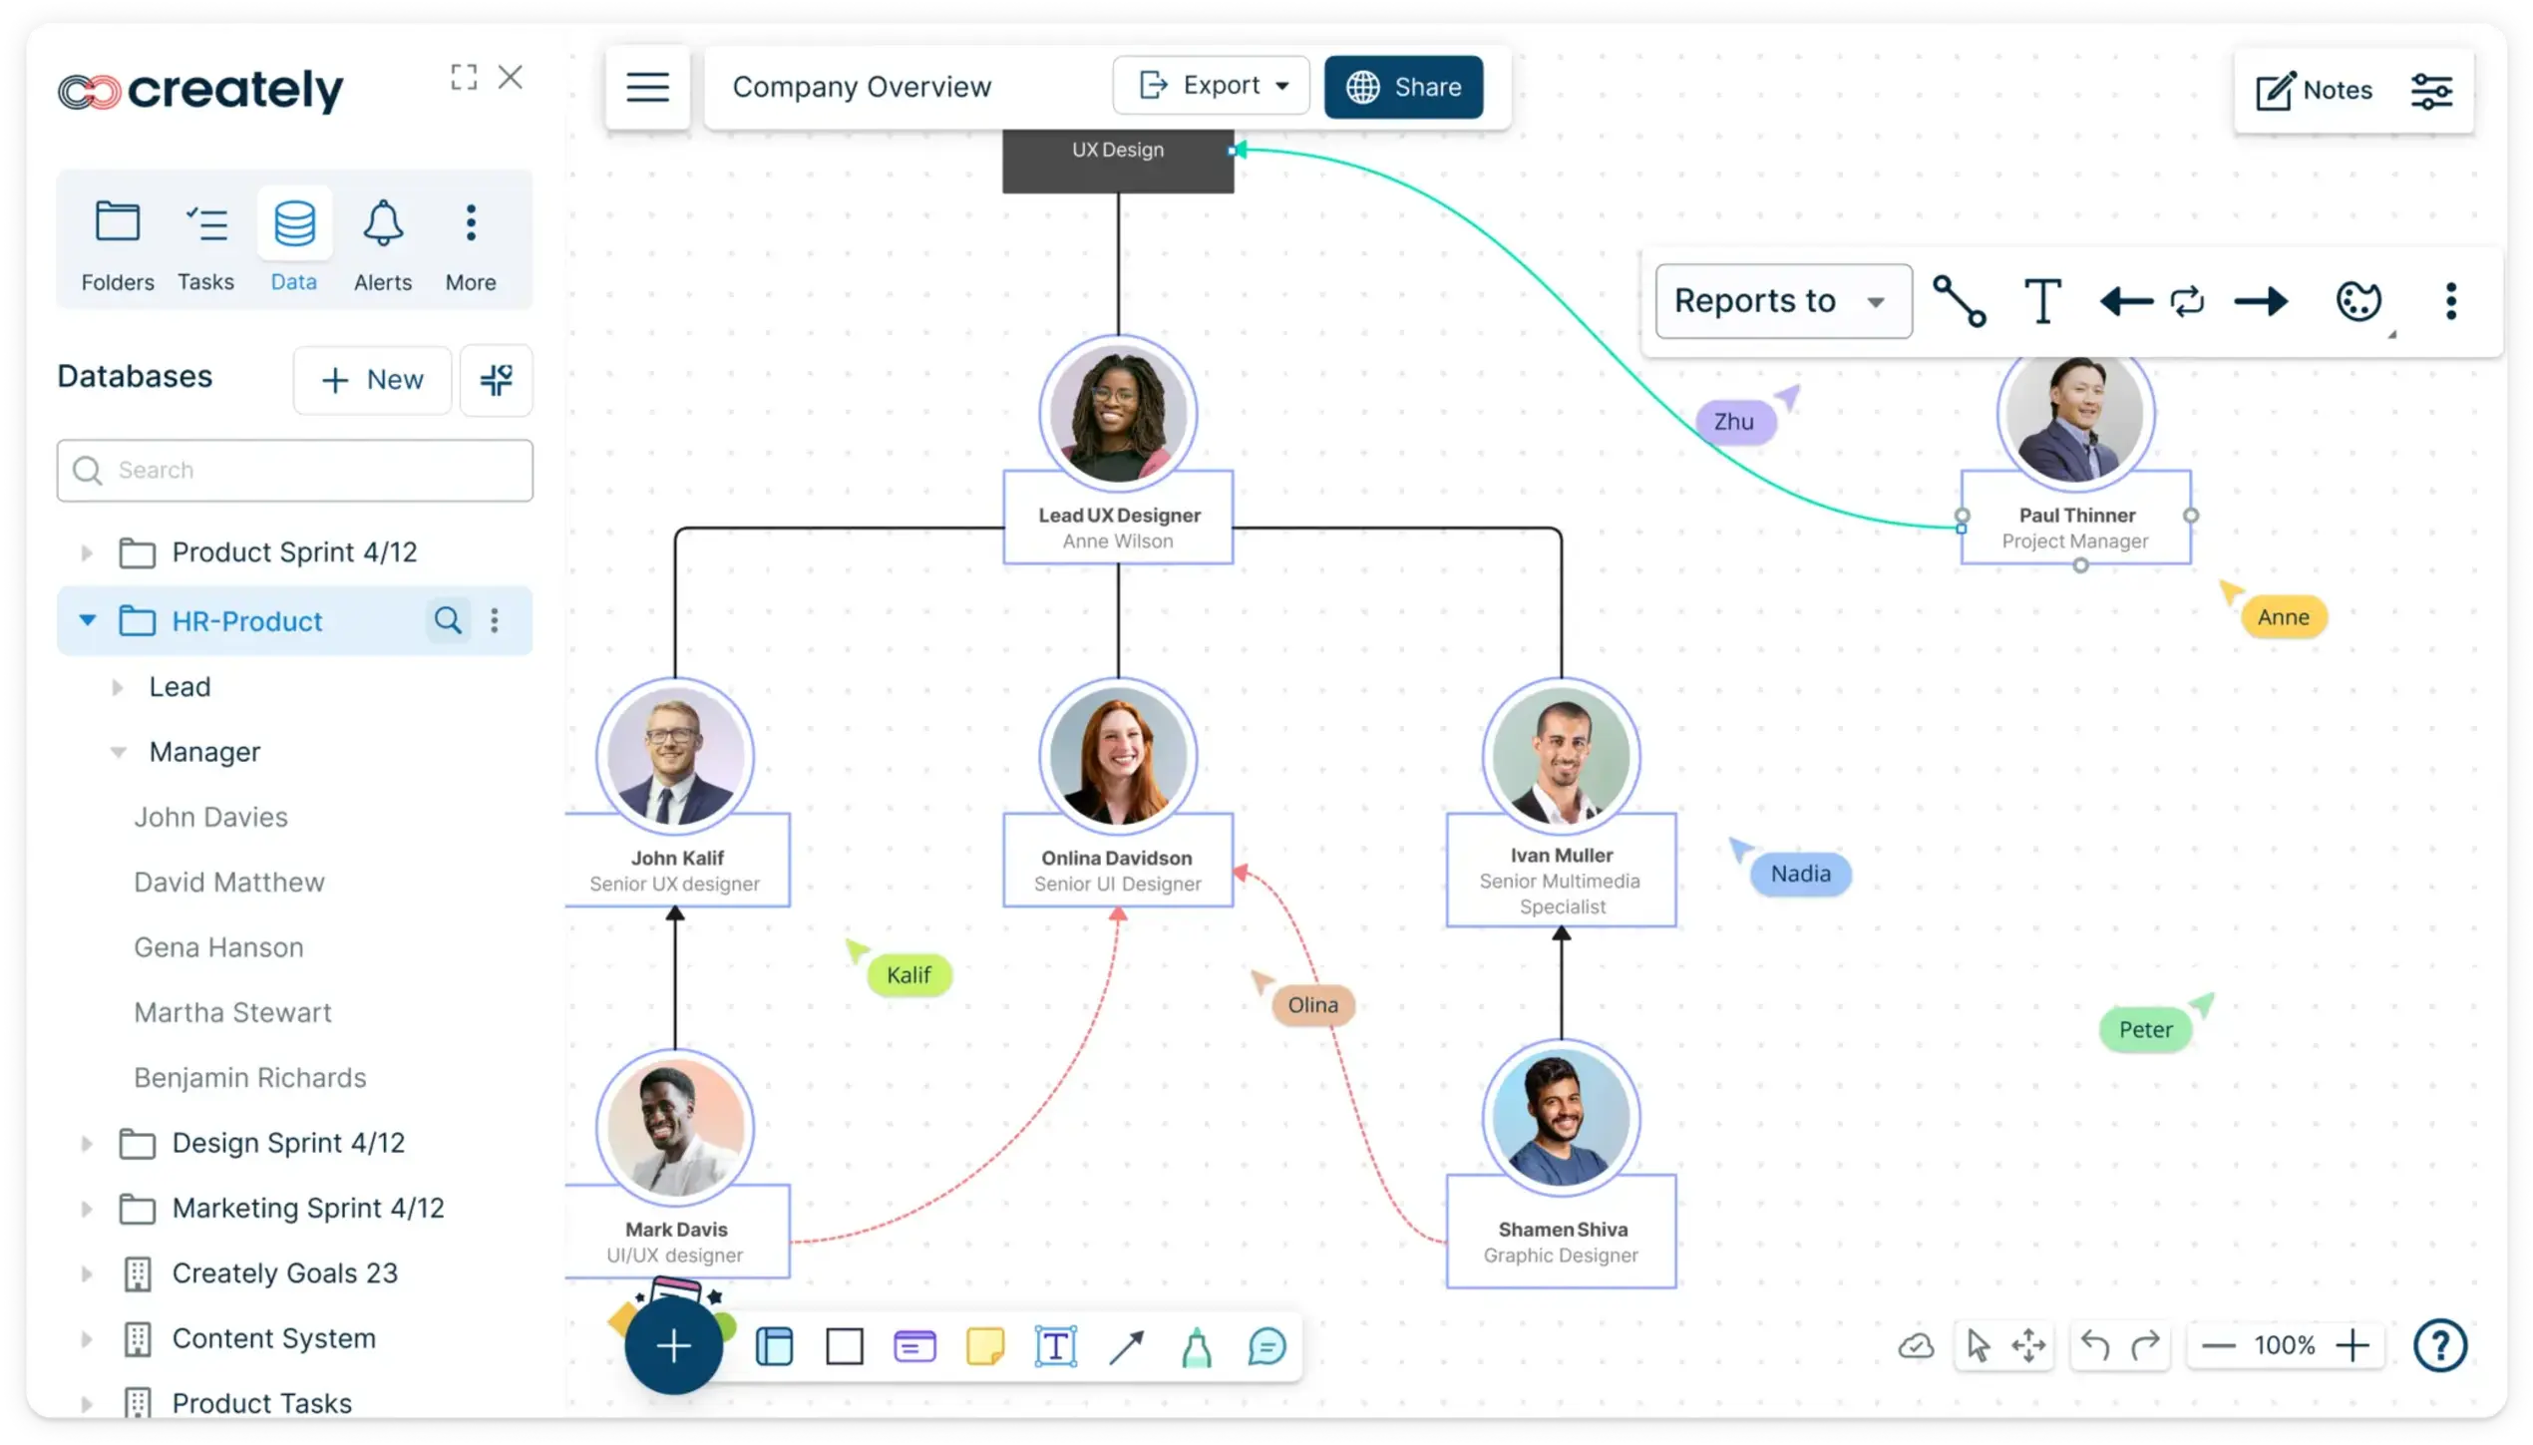Click the Share button

[1404, 85]
